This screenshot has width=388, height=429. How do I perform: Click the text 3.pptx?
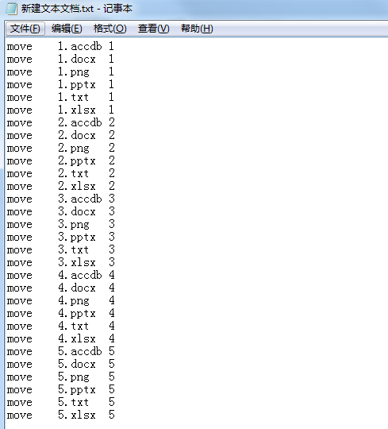(x=77, y=238)
